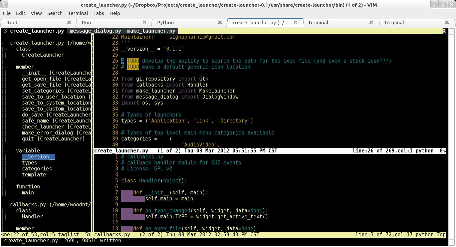Click the terminal scrollbar up arrow
The image size is (456, 247).
pos(451,31)
